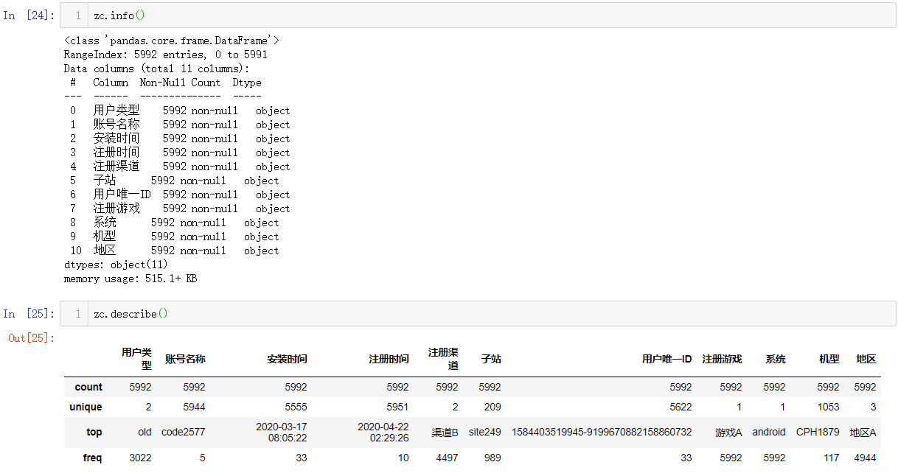
Task: Select the 渠道B cell value
Action: (x=445, y=432)
